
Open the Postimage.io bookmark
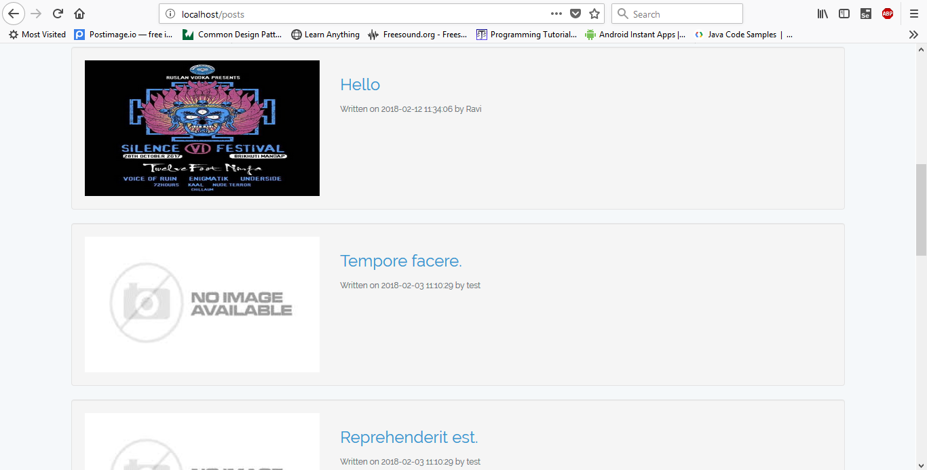(x=124, y=35)
